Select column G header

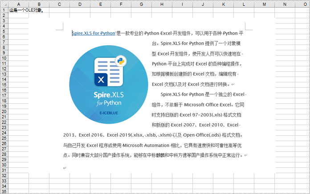coord(142,4)
